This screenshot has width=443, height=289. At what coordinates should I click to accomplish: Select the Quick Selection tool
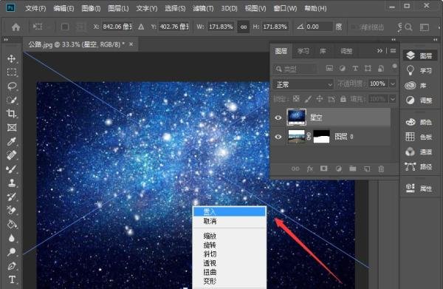(12, 100)
